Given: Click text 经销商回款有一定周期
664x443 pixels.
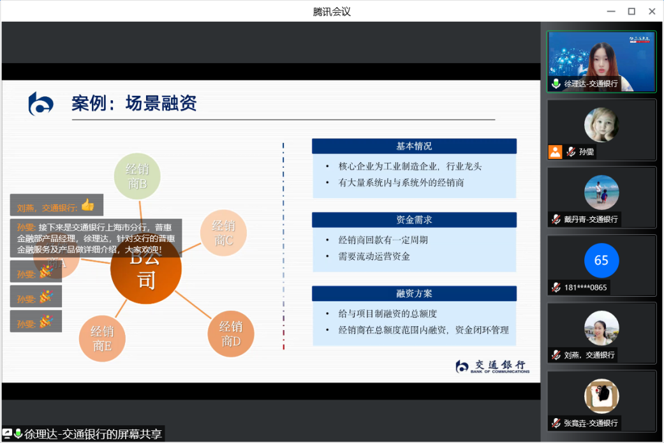Looking at the screenshot, I should coord(383,240).
